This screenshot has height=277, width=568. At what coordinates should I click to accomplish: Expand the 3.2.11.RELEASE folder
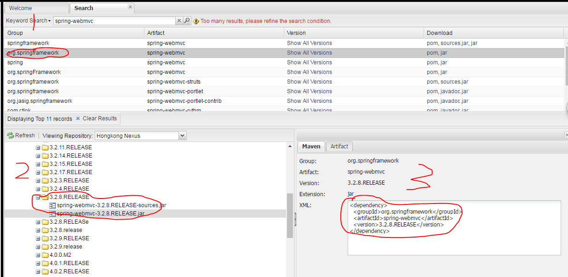[38, 147]
